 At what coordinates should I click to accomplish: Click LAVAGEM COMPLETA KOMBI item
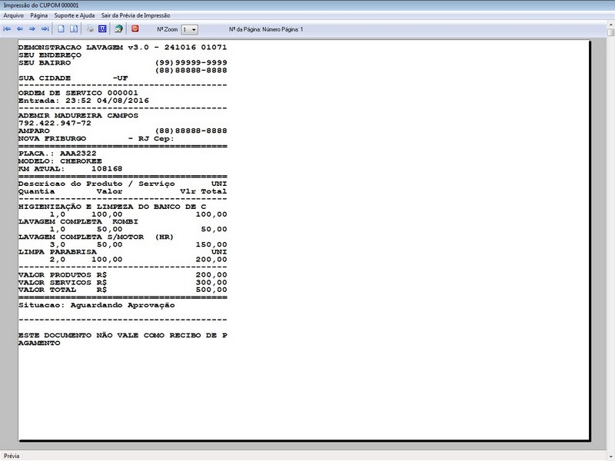(78, 222)
